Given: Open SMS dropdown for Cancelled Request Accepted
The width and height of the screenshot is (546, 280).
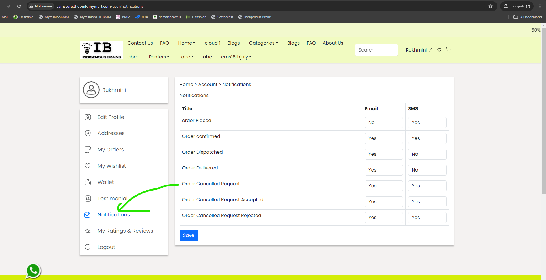Looking at the screenshot, I should point(427,202).
